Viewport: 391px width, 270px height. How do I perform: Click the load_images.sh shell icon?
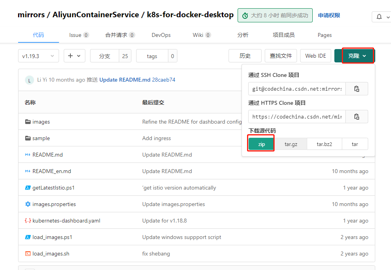tap(28, 254)
